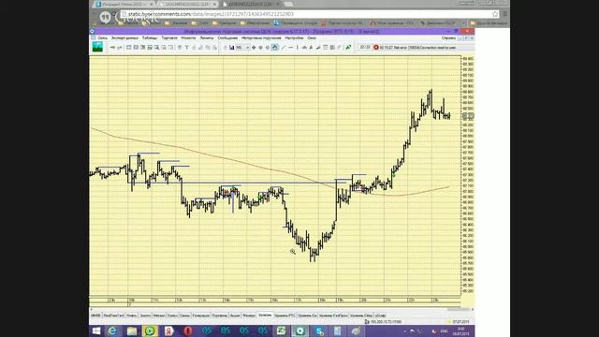Open the Сообщения menu

227,38
